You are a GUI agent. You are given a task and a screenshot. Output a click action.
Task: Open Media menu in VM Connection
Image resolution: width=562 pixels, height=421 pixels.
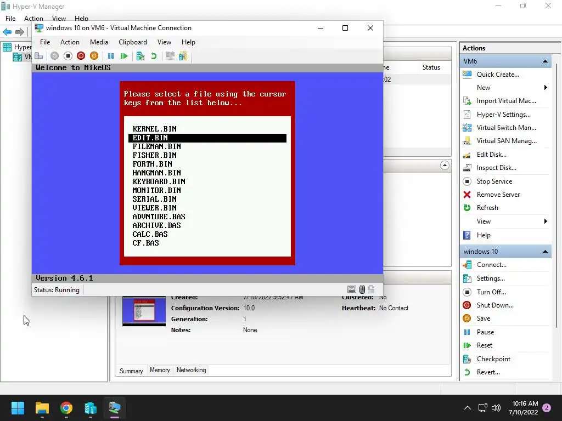[x=99, y=42]
